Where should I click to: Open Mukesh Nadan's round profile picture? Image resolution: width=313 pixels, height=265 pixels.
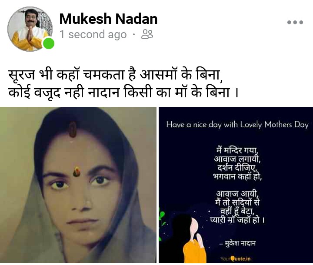tap(30, 29)
